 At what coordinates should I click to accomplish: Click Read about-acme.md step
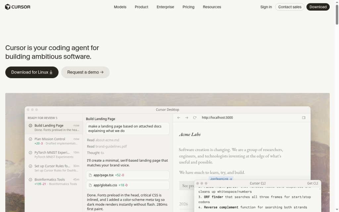tap(103, 140)
